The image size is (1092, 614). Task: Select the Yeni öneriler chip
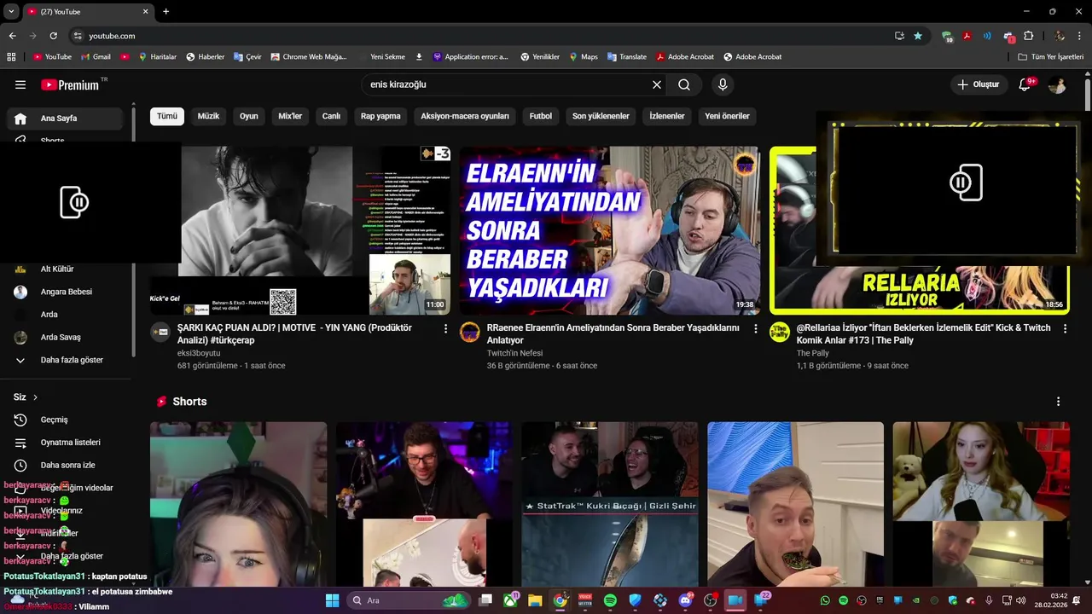pyautogui.click(x=727, y=116)
